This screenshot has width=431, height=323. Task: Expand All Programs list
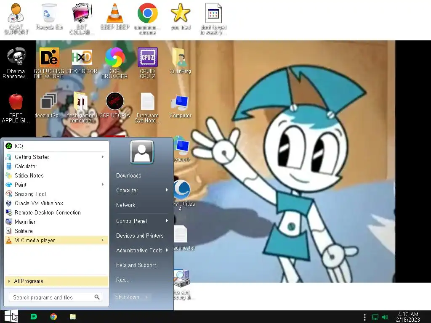point(56,281)
